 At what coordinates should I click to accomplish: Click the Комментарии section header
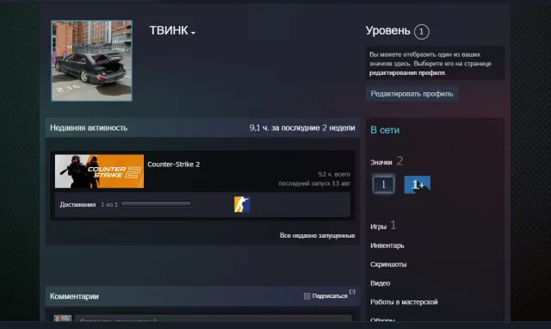(74, 296)
